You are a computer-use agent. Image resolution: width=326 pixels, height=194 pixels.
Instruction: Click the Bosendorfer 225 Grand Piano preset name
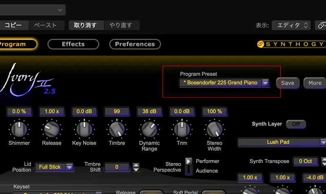220,83
